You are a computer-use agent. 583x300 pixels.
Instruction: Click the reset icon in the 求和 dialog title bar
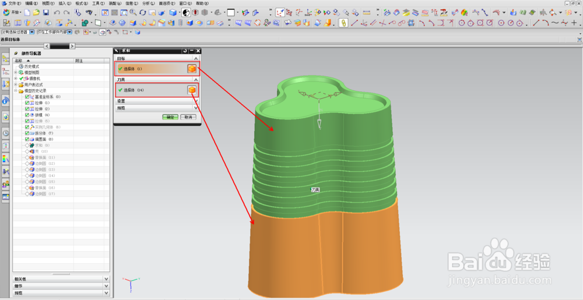185,51
